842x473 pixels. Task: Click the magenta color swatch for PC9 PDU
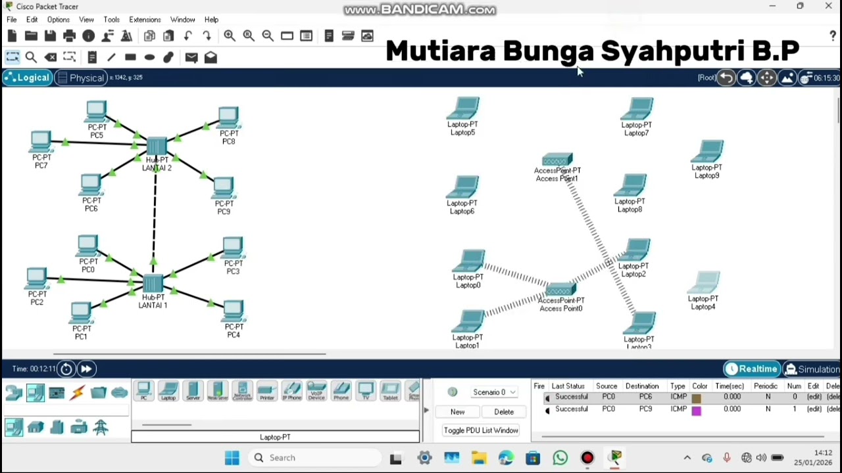pyautogui.click(x=697, y=410)
